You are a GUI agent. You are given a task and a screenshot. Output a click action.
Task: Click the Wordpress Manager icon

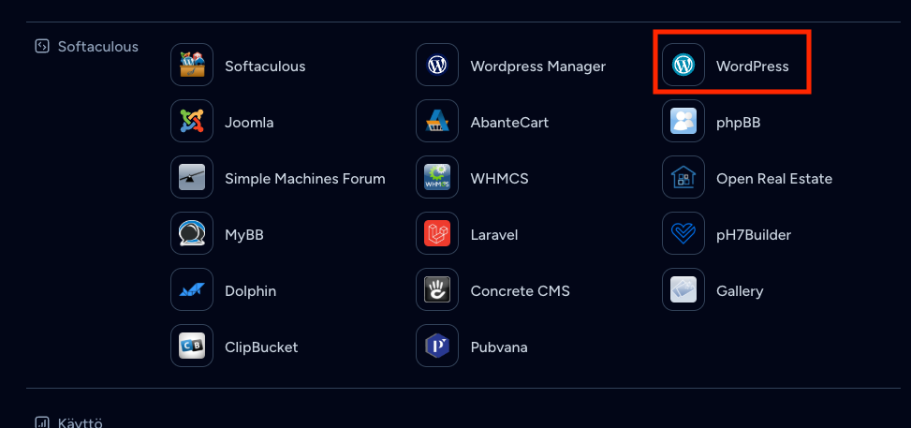(x=437, y=65)
